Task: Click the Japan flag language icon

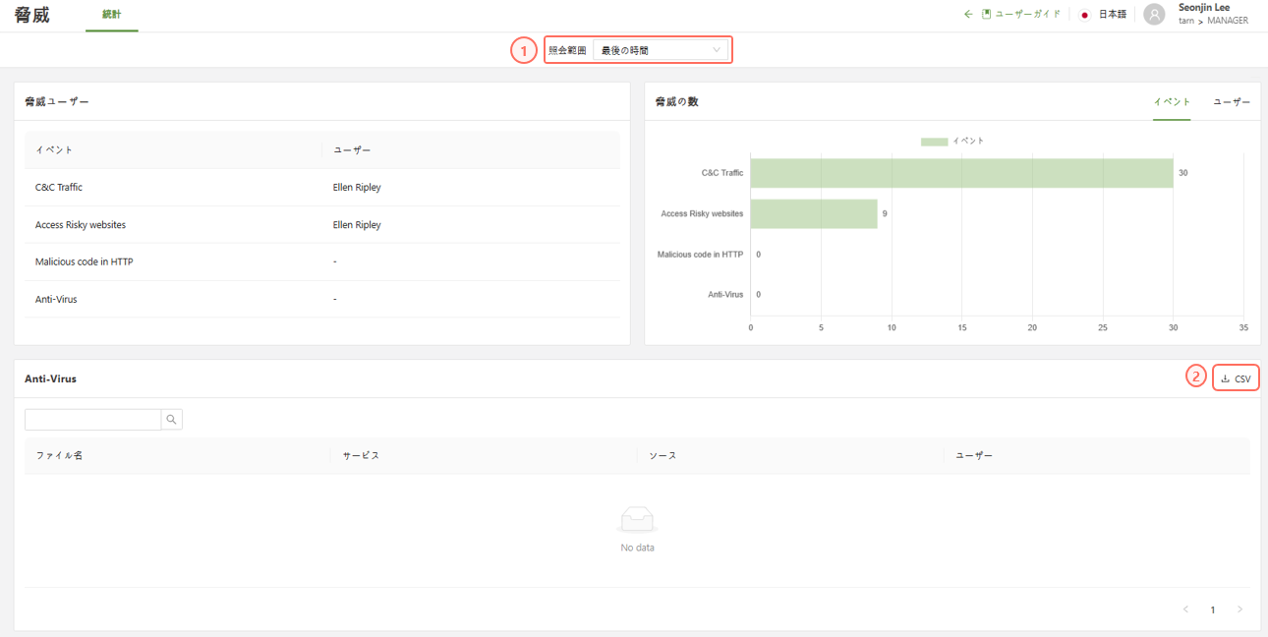Action: [x=1084, y=15]
